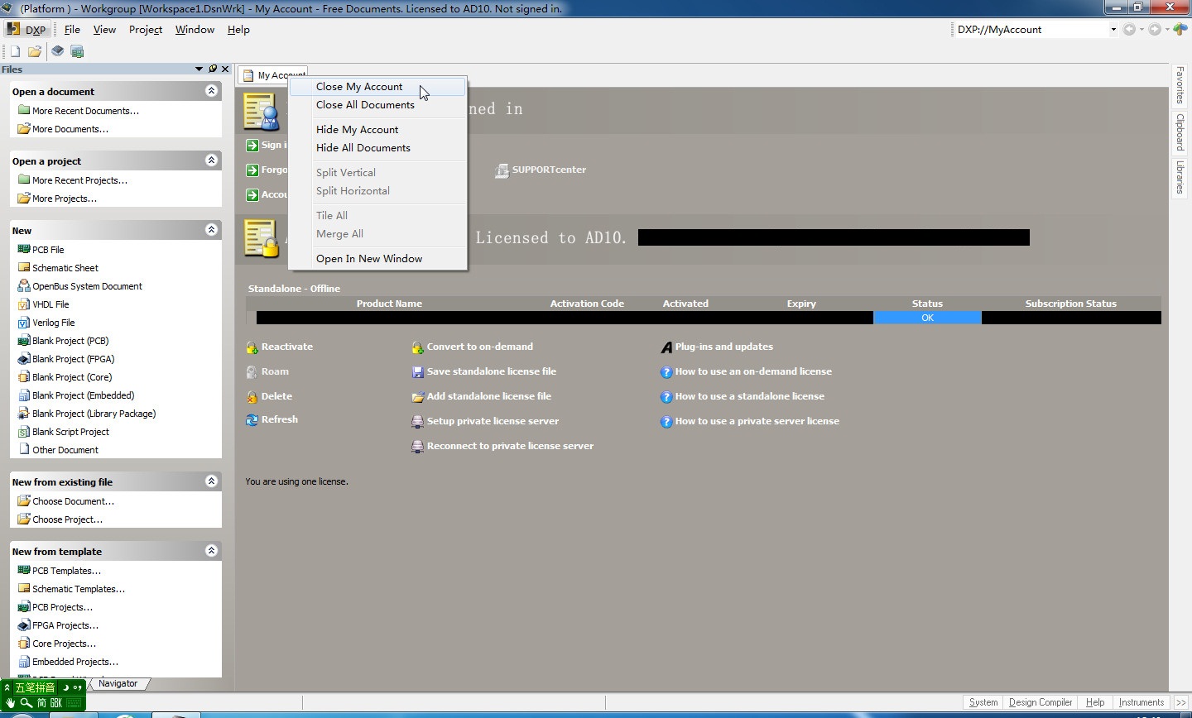
Task: Click PCB Templates… item
Action: 66,571
